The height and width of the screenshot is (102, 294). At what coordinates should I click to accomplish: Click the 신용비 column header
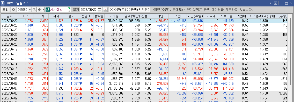point(146,16)
